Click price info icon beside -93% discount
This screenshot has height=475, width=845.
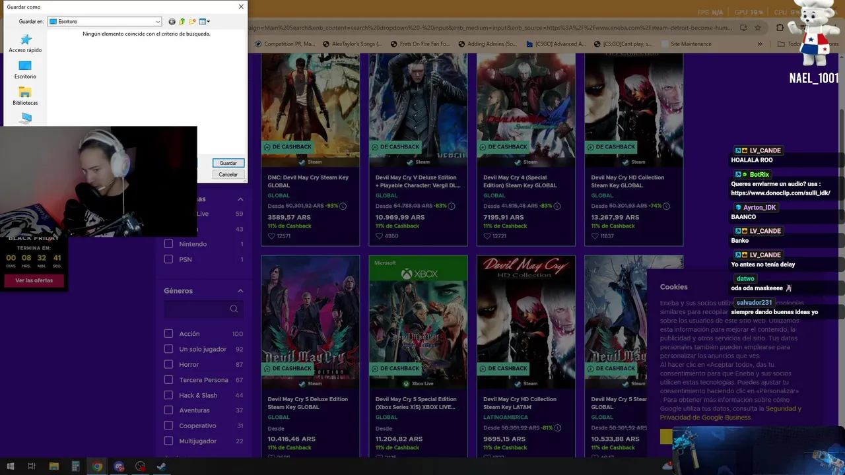pyautogui.click(x=343, y=206)
